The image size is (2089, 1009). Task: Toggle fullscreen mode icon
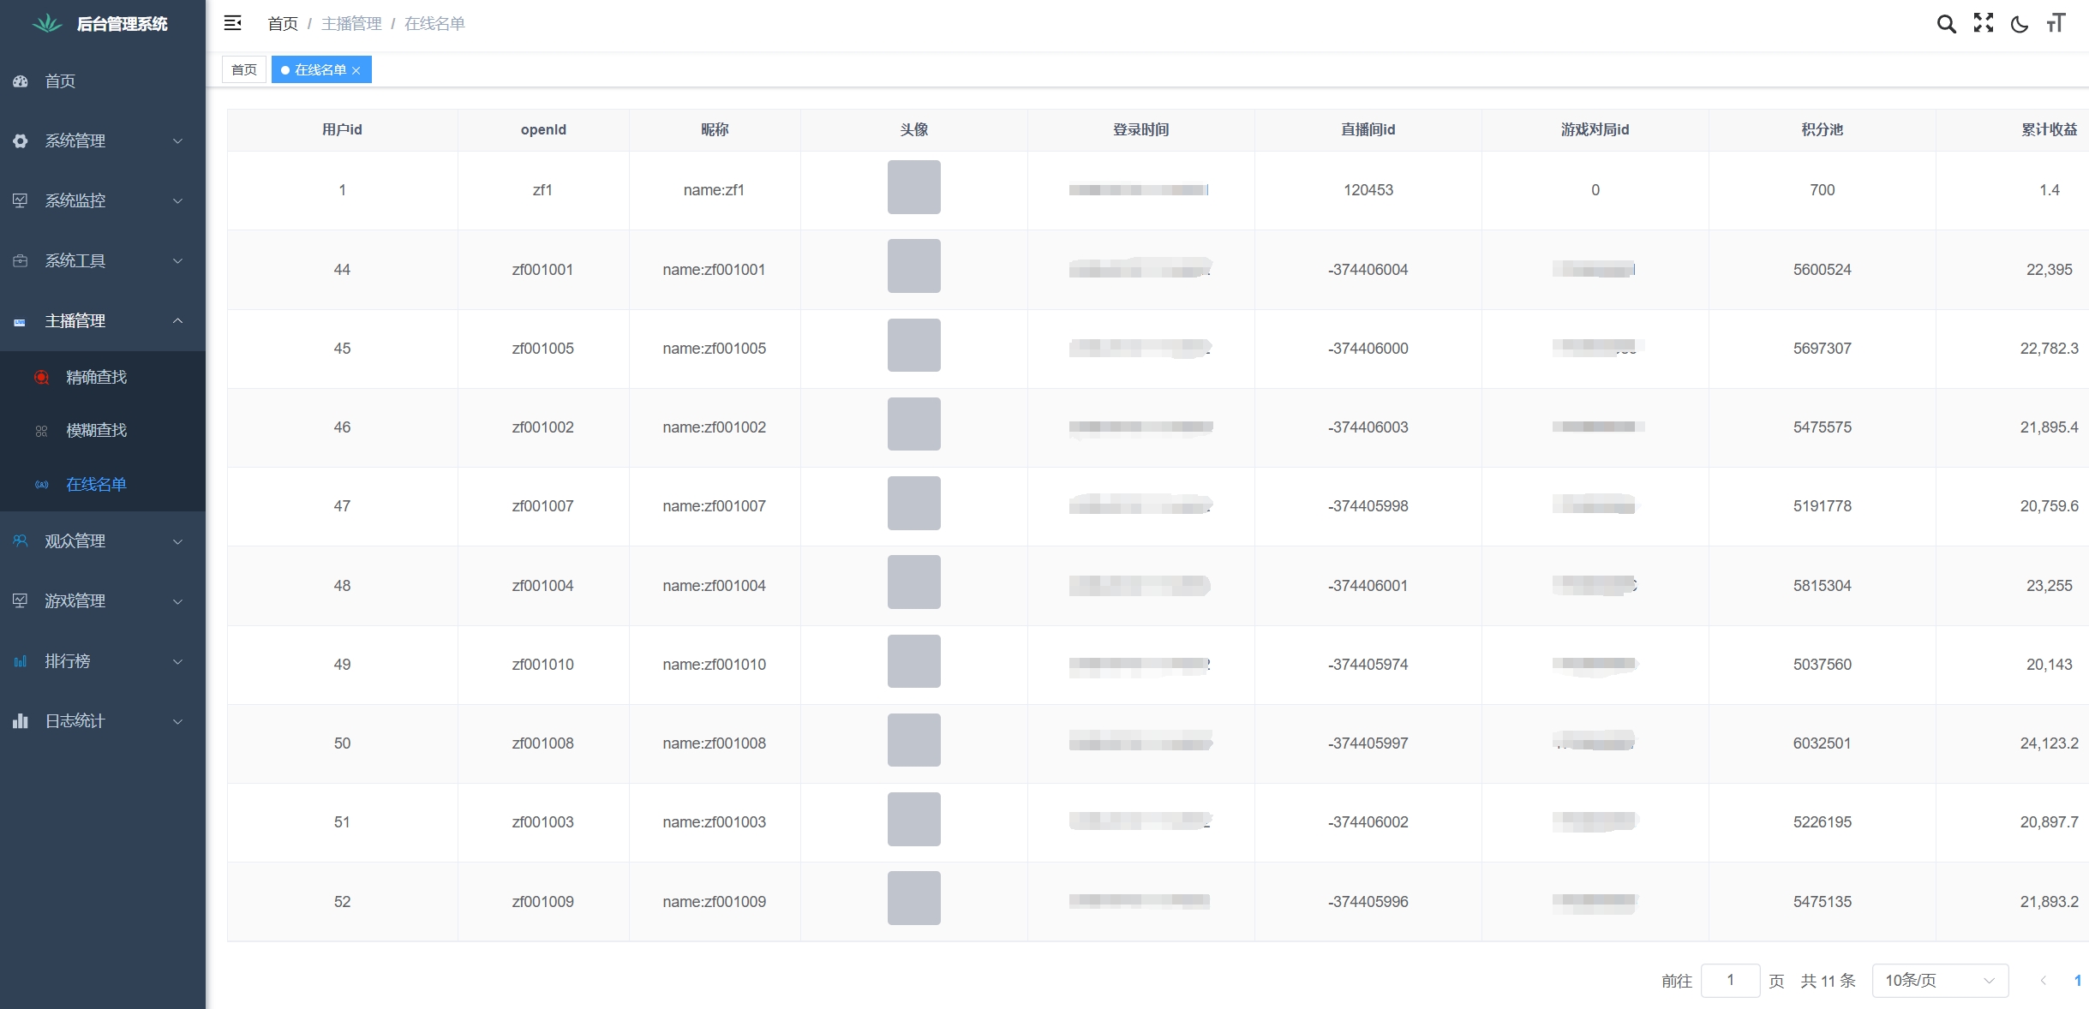point(1983,23)
